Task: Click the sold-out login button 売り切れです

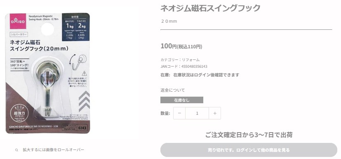Action: [x=249, y=150]
